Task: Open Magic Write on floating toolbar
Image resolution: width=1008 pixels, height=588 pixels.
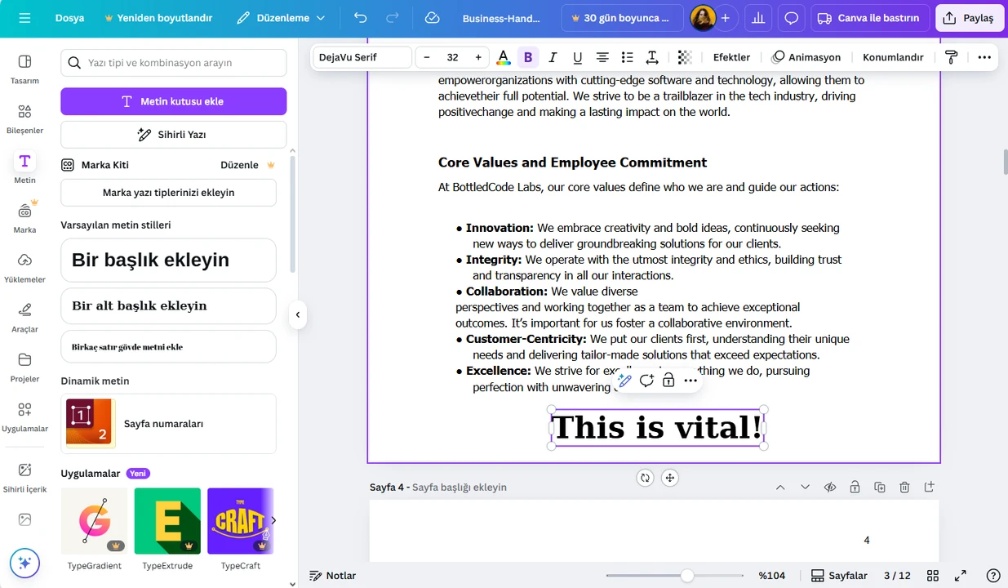Action: 624,381
